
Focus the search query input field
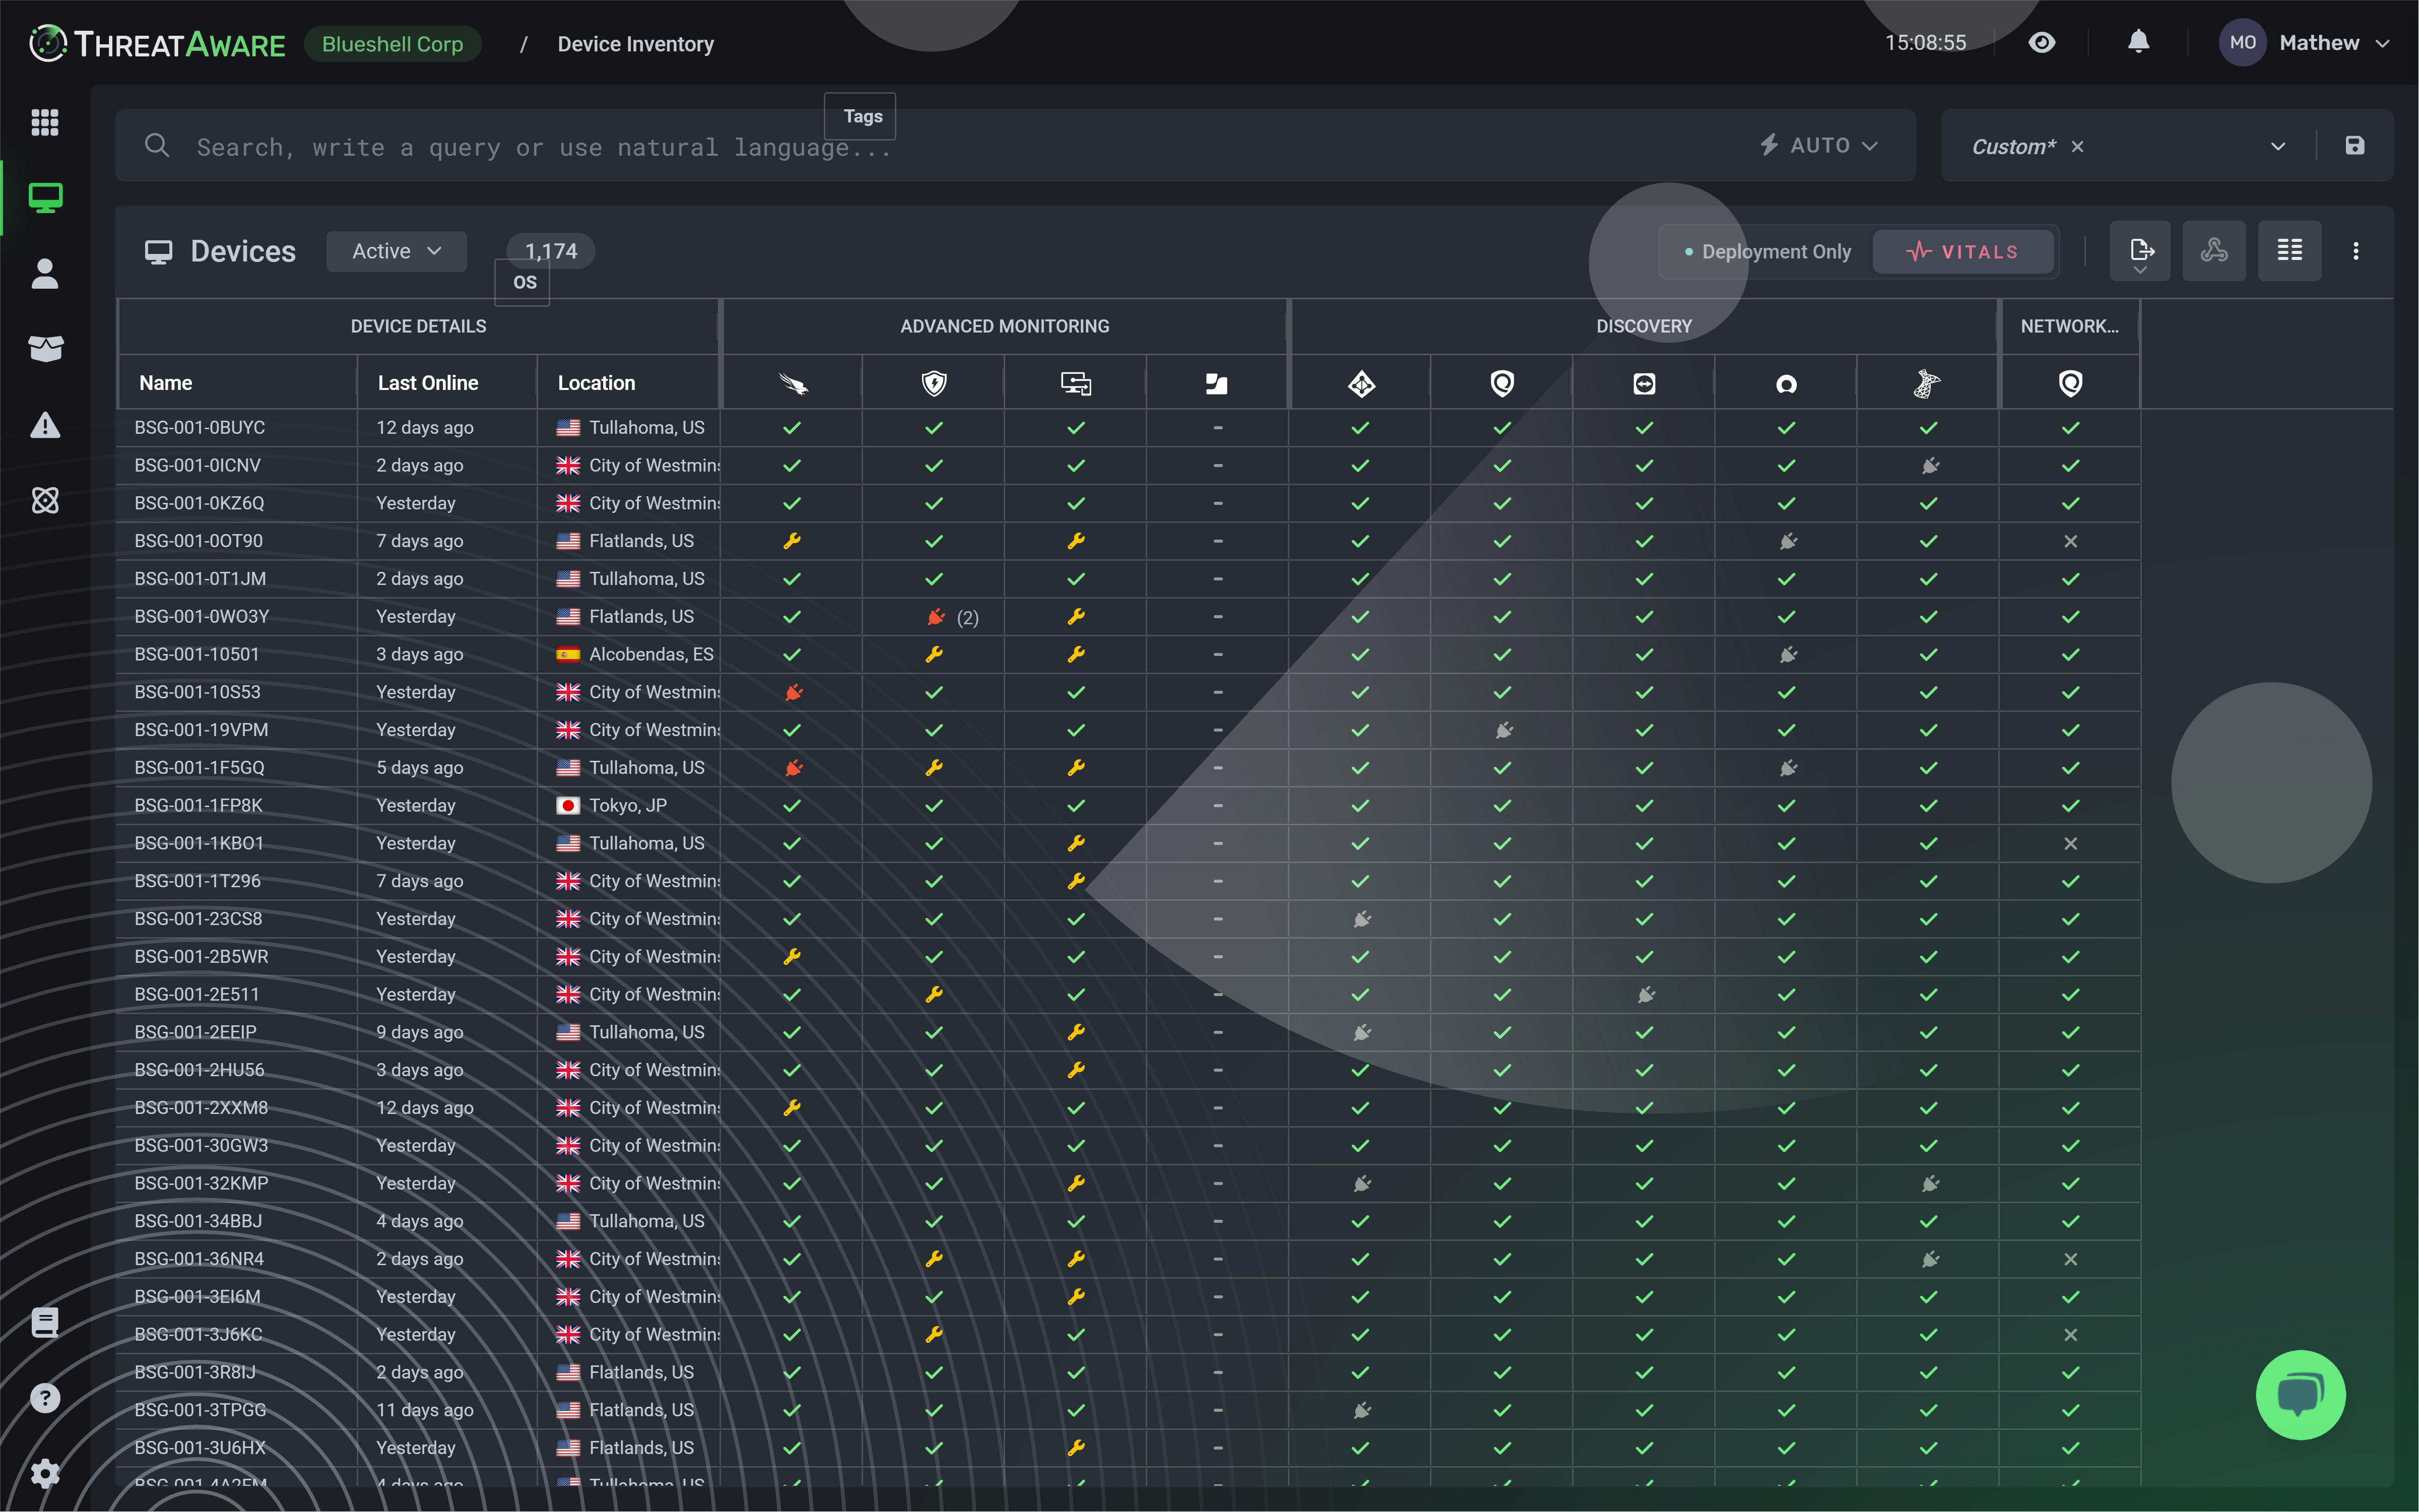pyautogui.click(x=960, y=147)
